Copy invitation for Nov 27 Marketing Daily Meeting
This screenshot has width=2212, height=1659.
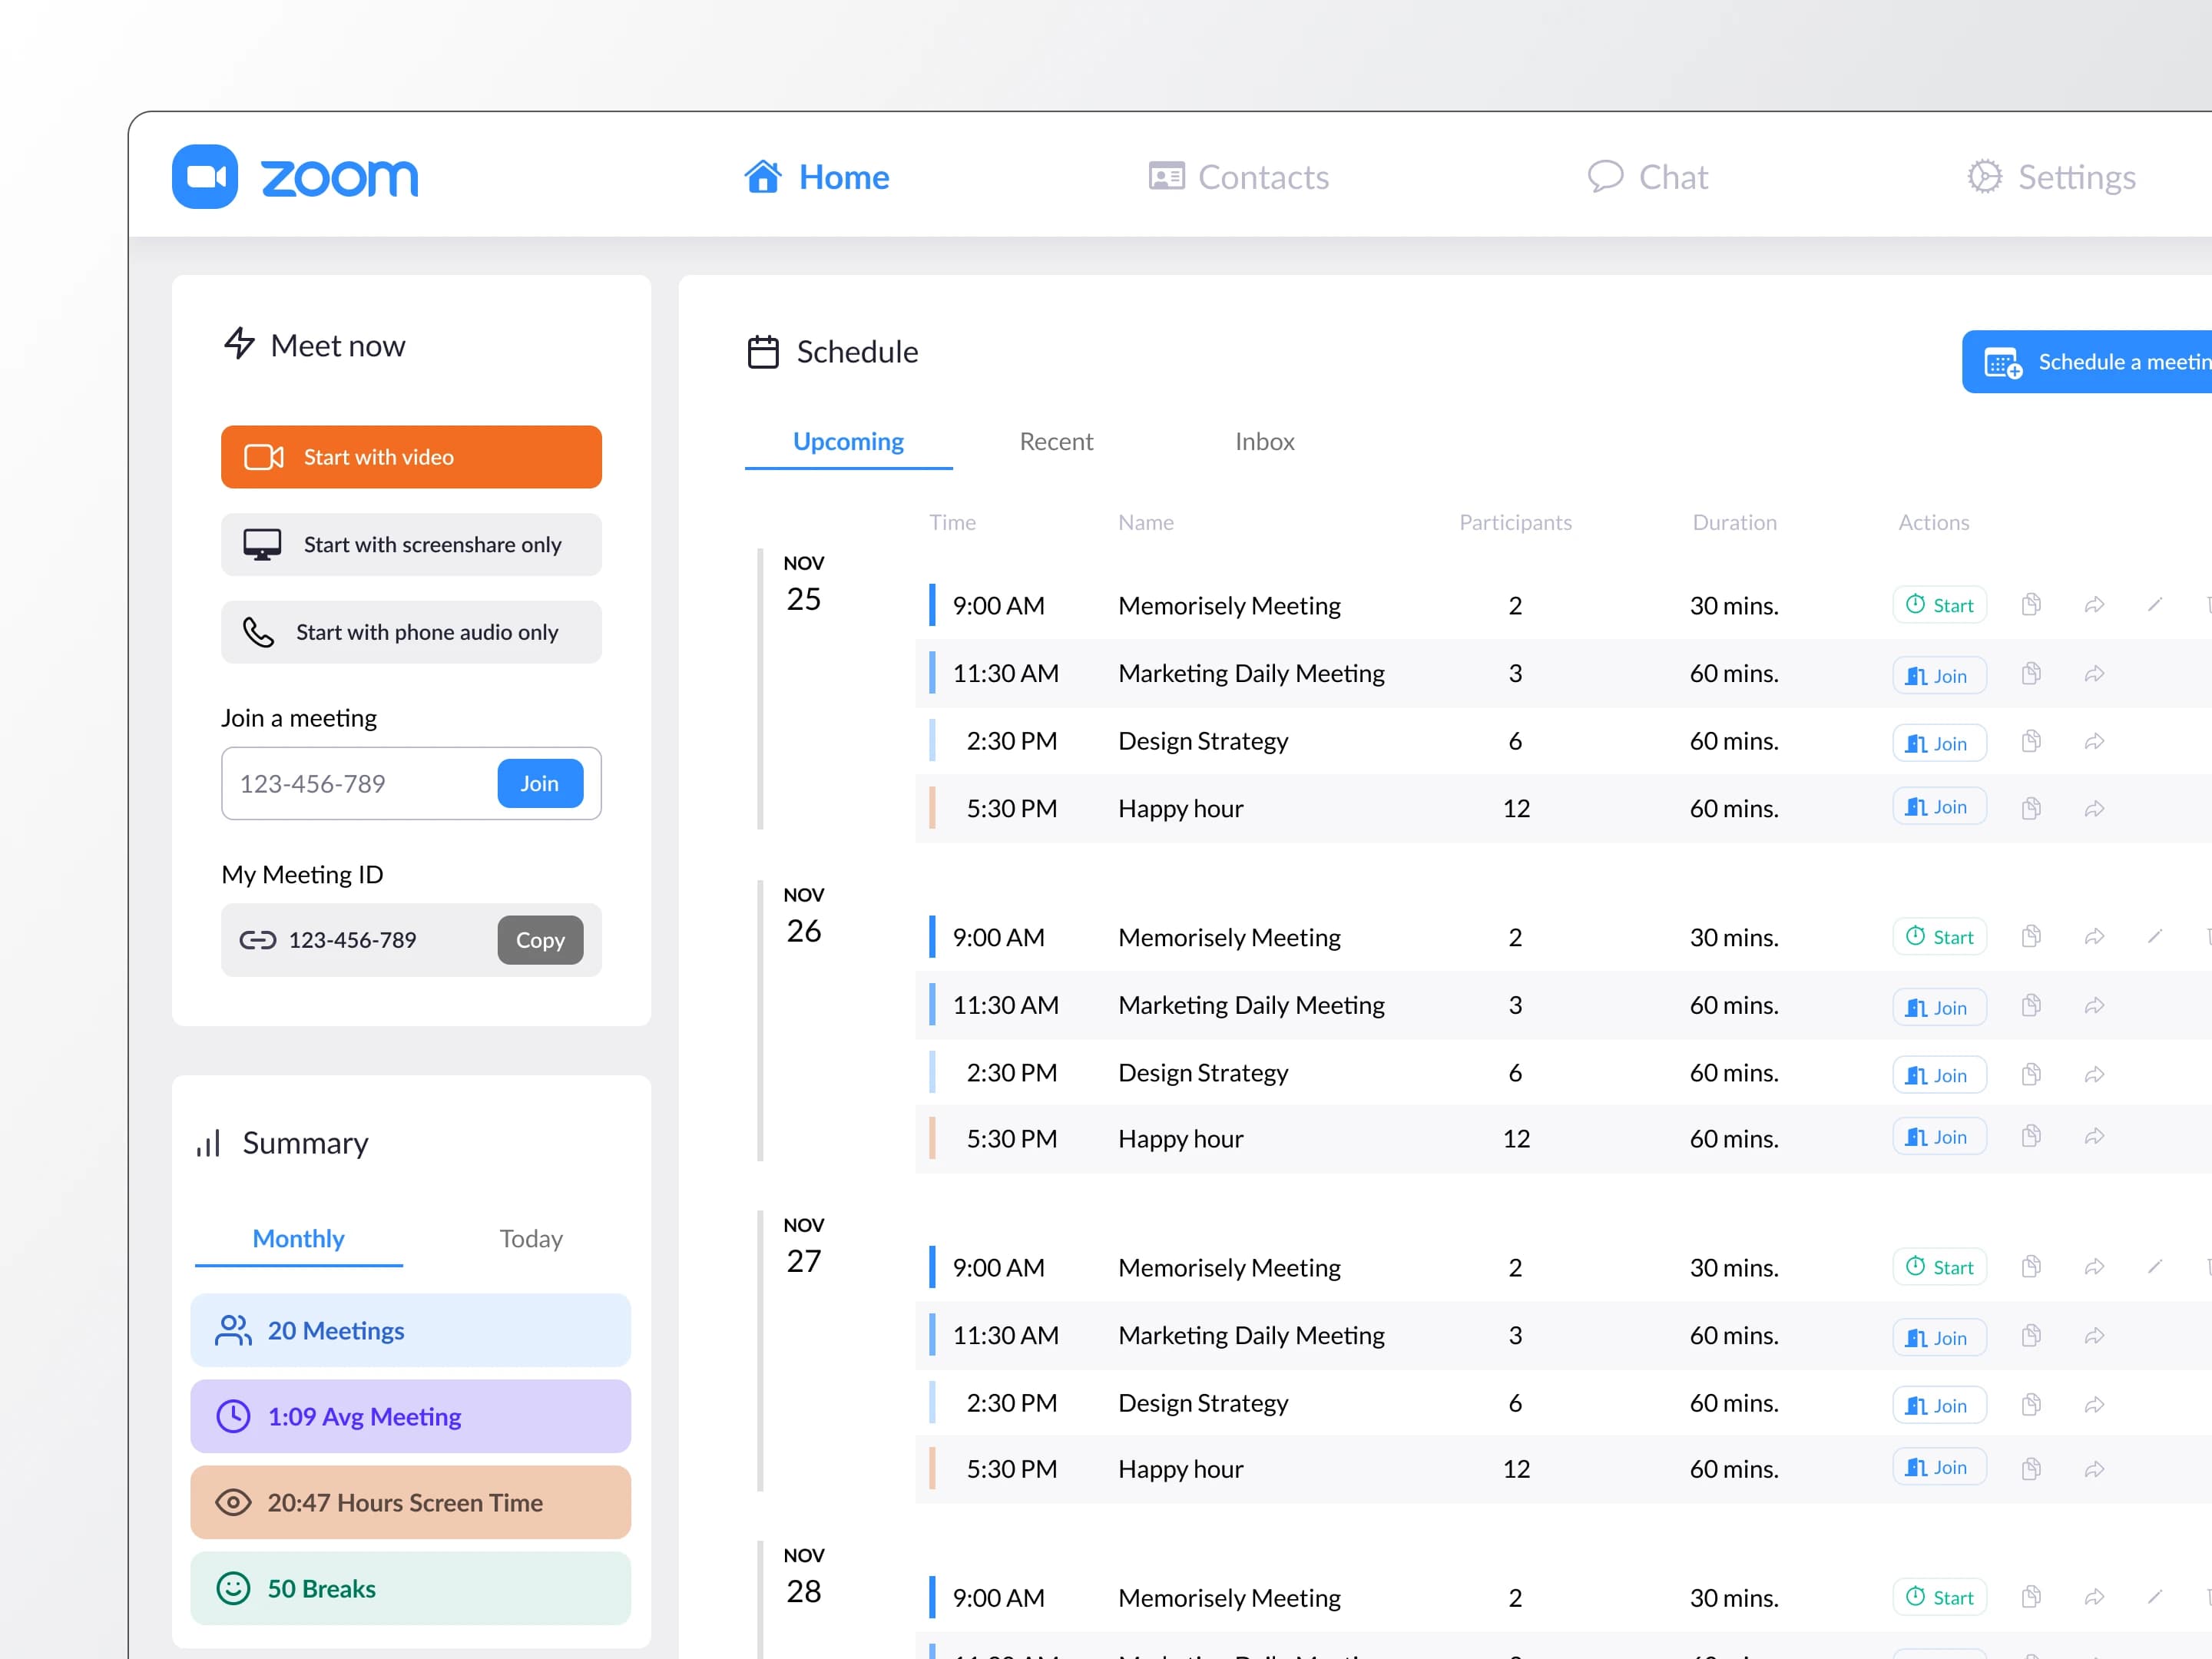click(2031, 1336)
